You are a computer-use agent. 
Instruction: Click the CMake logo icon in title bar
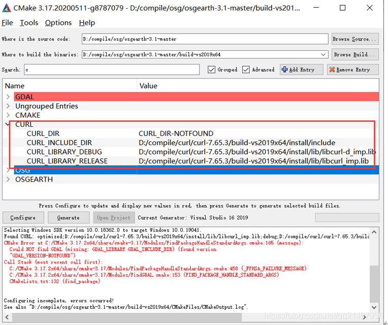tap(7, 8)
